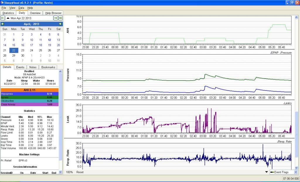Click the scroll-down arrow of details panel
This screenshot has width=300, height=182.
click(61, 172)
